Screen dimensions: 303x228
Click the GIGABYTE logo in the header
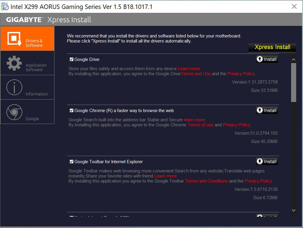tap(24, 20)
